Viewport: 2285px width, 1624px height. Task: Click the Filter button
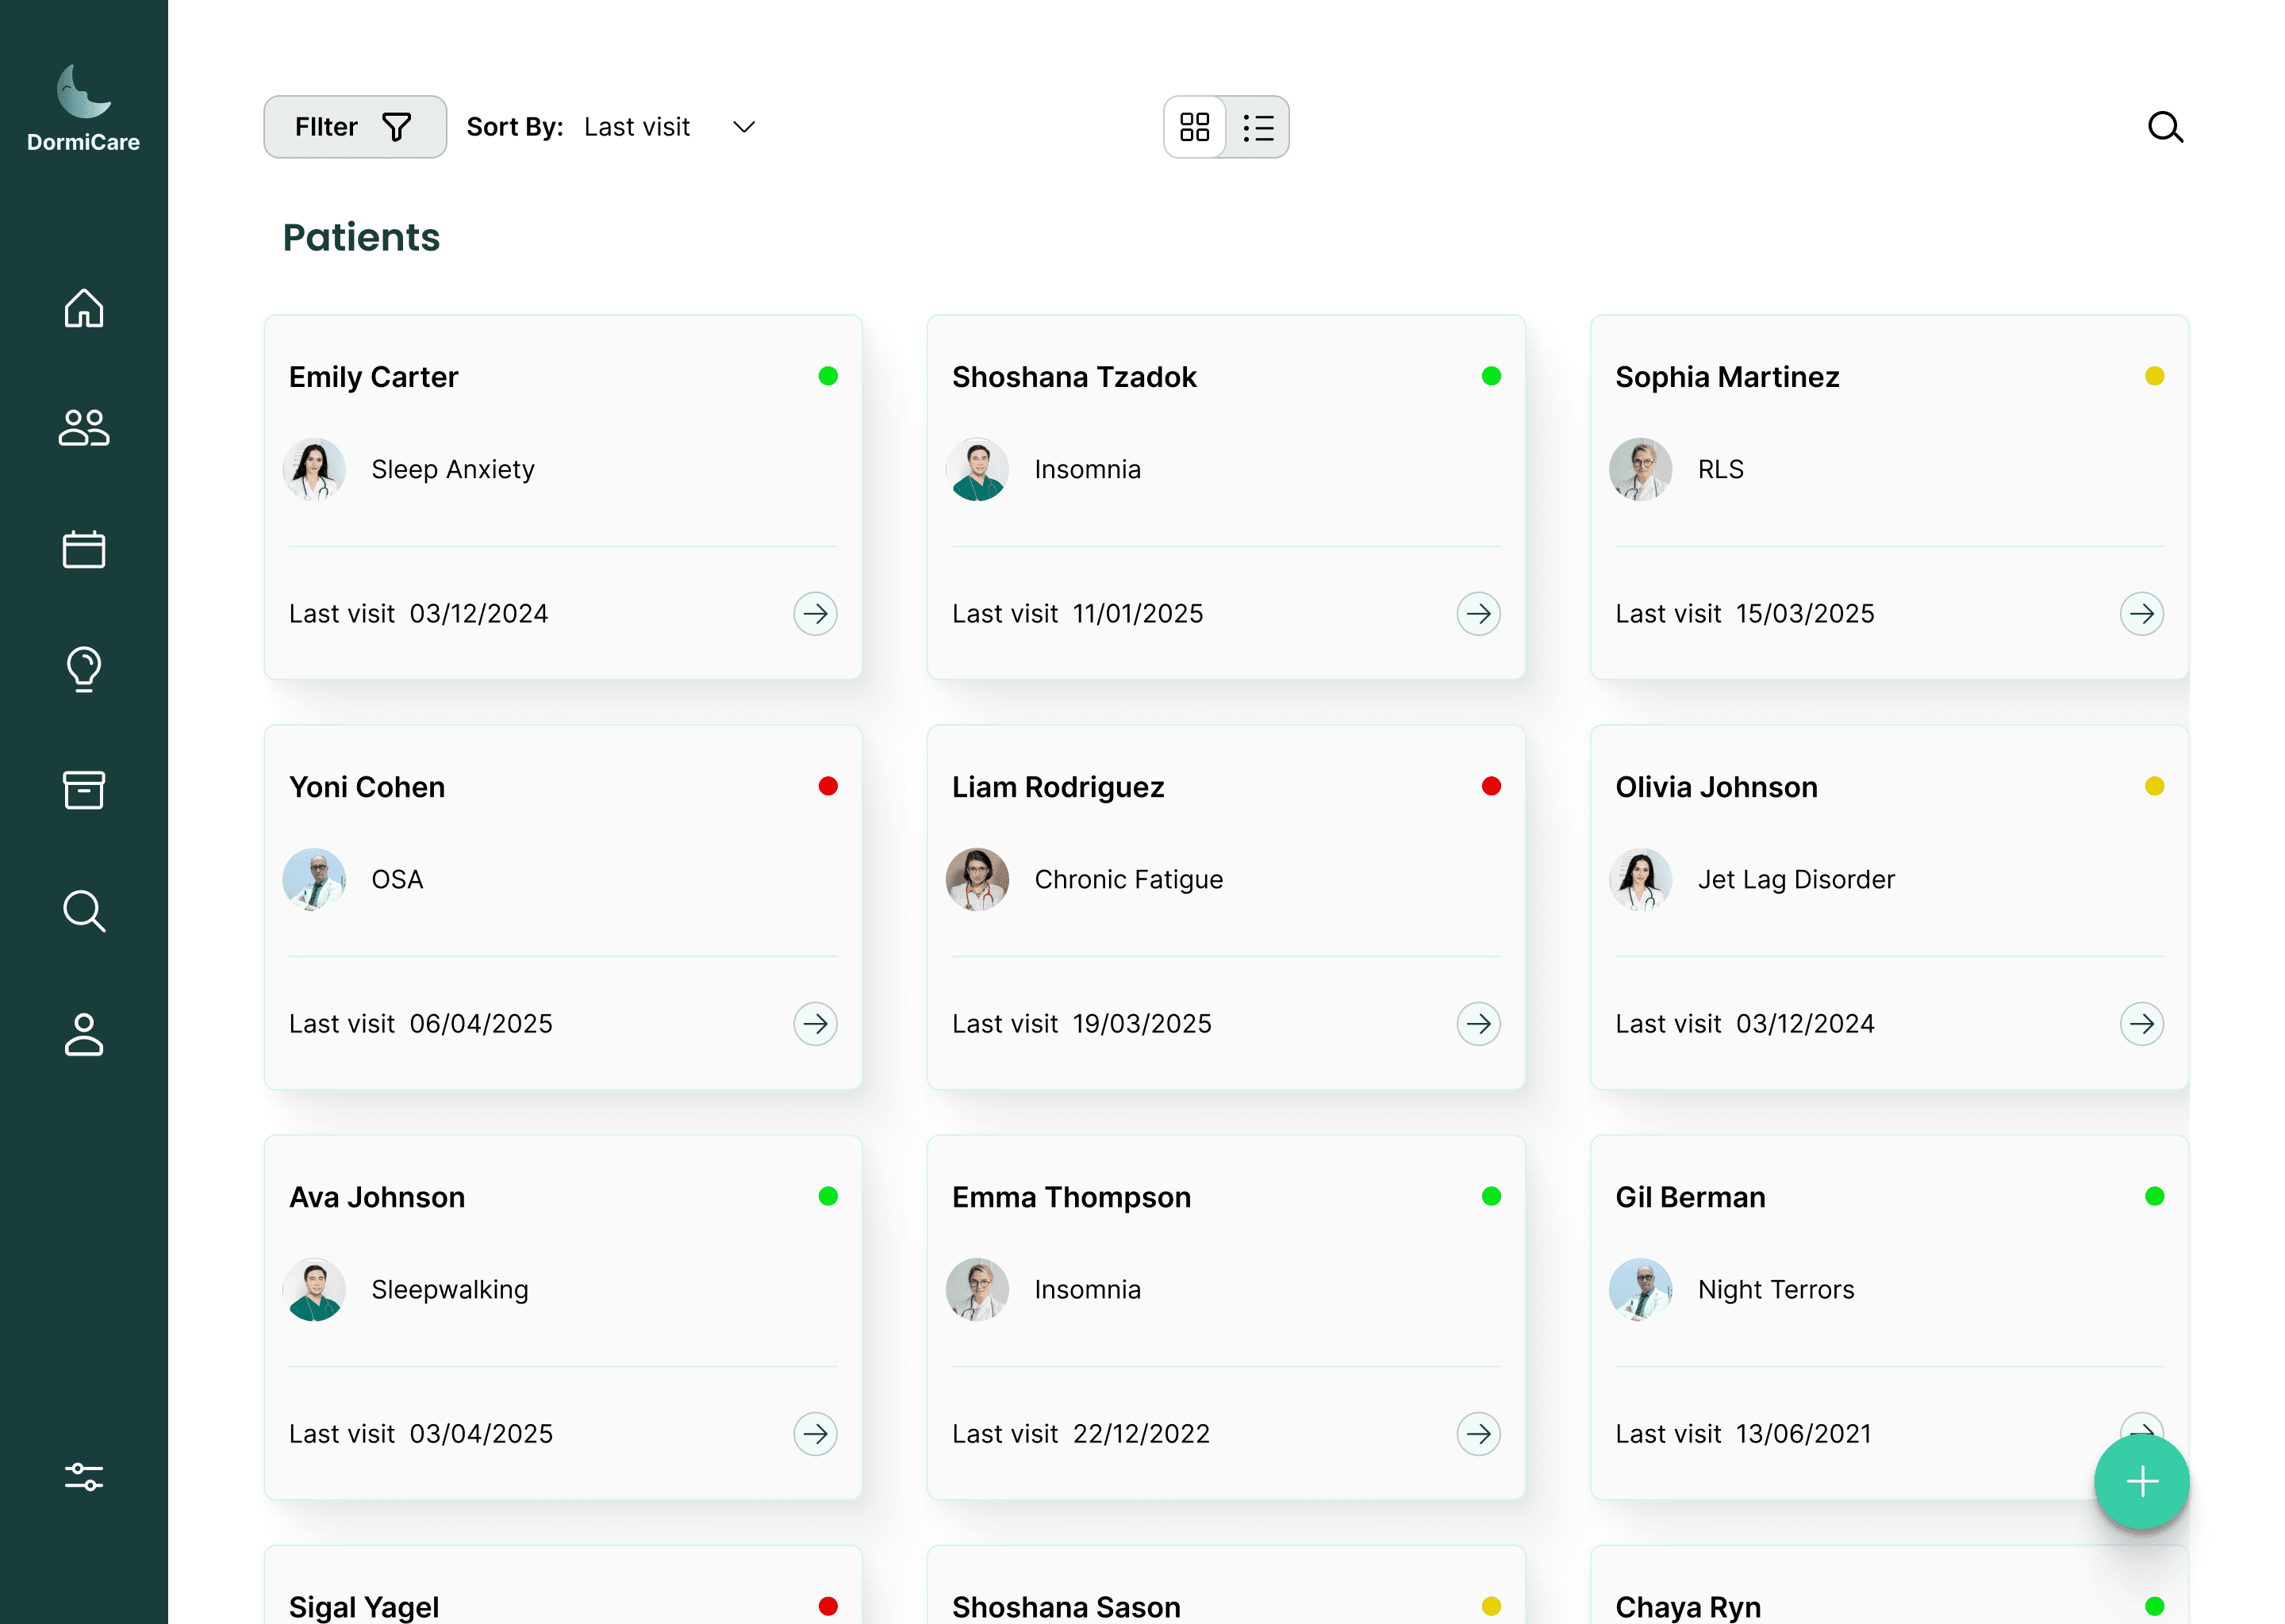[354, 127]
